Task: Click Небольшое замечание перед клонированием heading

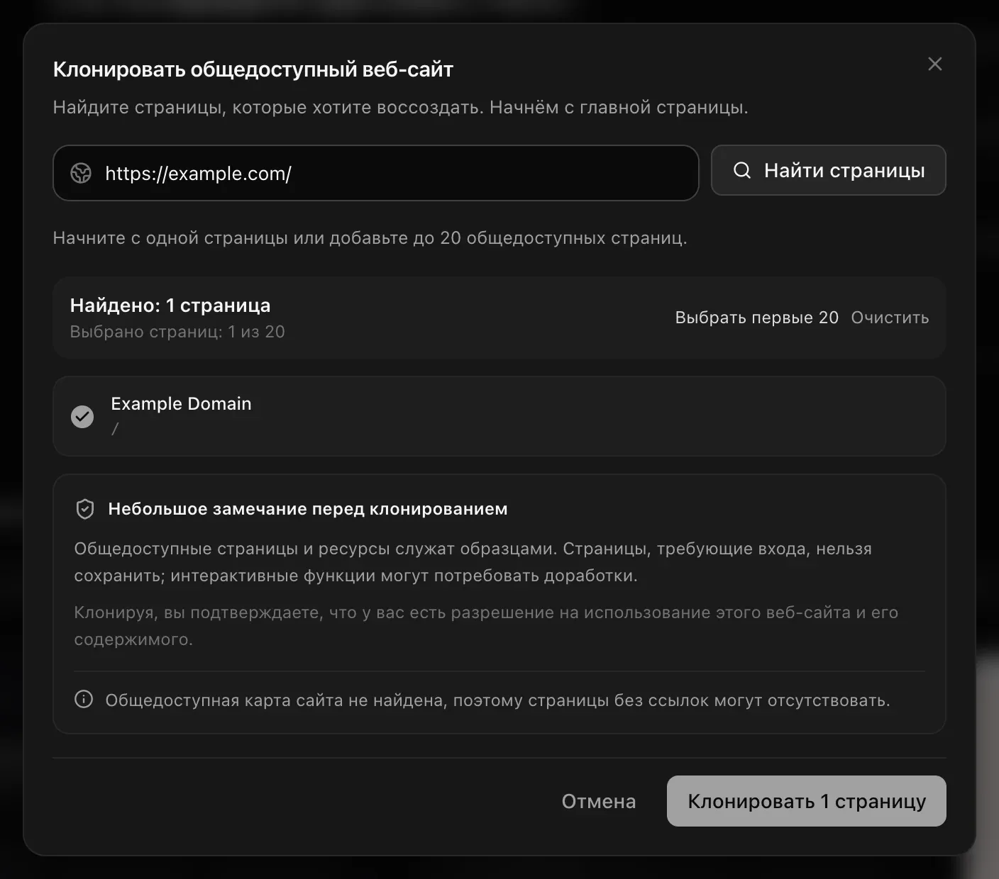Action: 308,509
